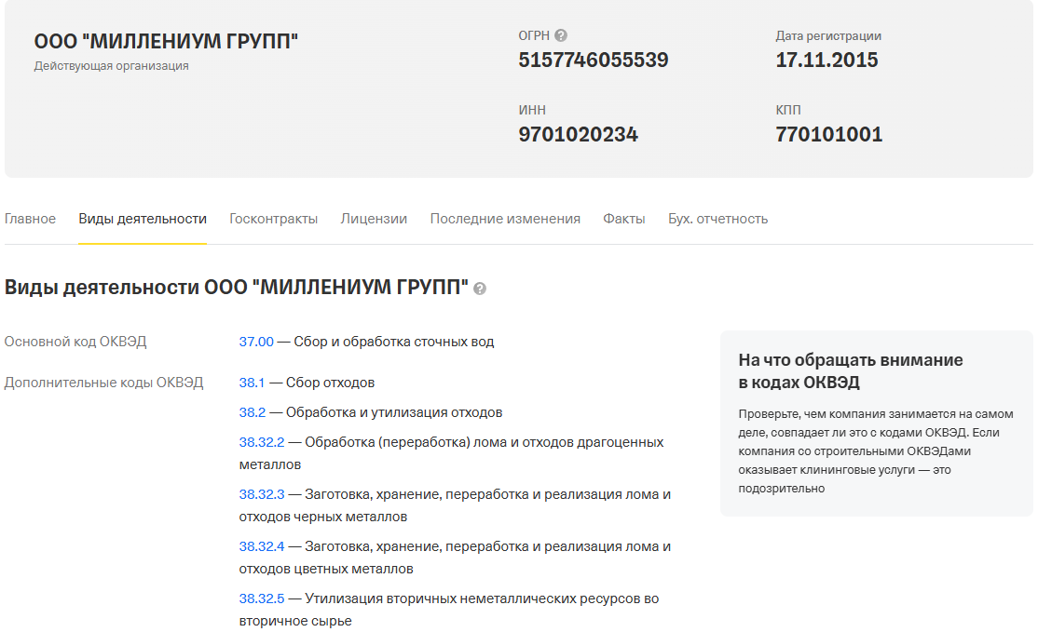Follow the 38.1 waste collection code link
This screenshot has height=632, width=1038.
(252, 383)
